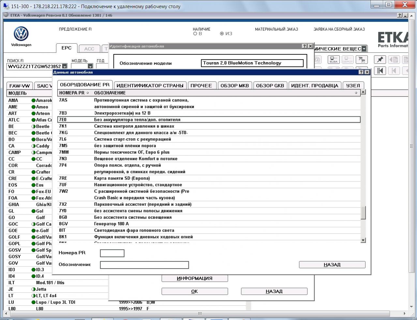Click the green dot beside Amarok

tap(33, 100)
